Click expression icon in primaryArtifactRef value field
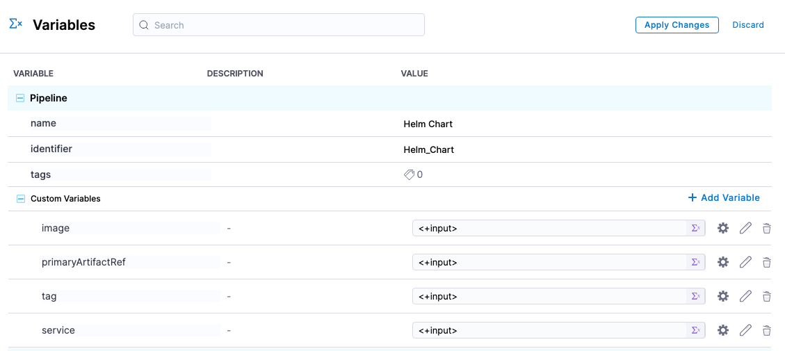 (x=695, y=262)
